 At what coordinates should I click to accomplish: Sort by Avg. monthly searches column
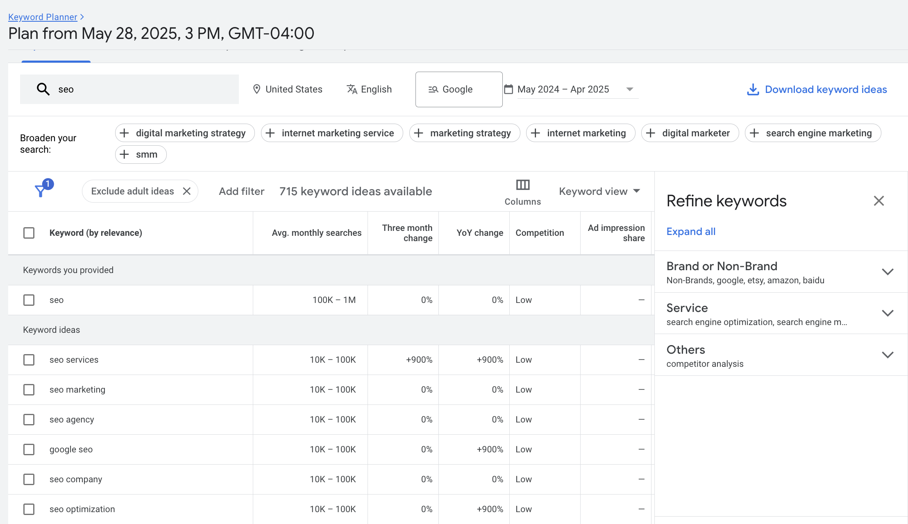tap(316, 233)
